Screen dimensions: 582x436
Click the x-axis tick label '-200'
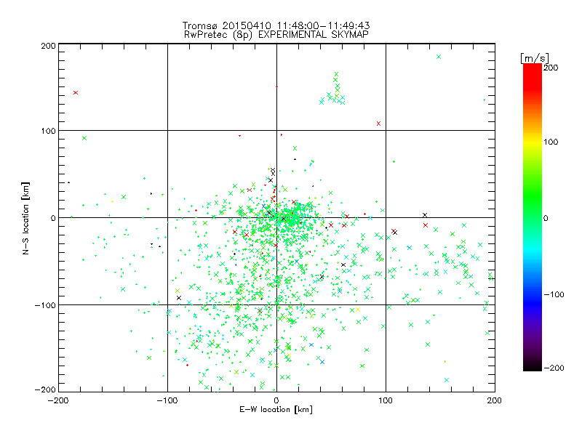pos(58,400)
